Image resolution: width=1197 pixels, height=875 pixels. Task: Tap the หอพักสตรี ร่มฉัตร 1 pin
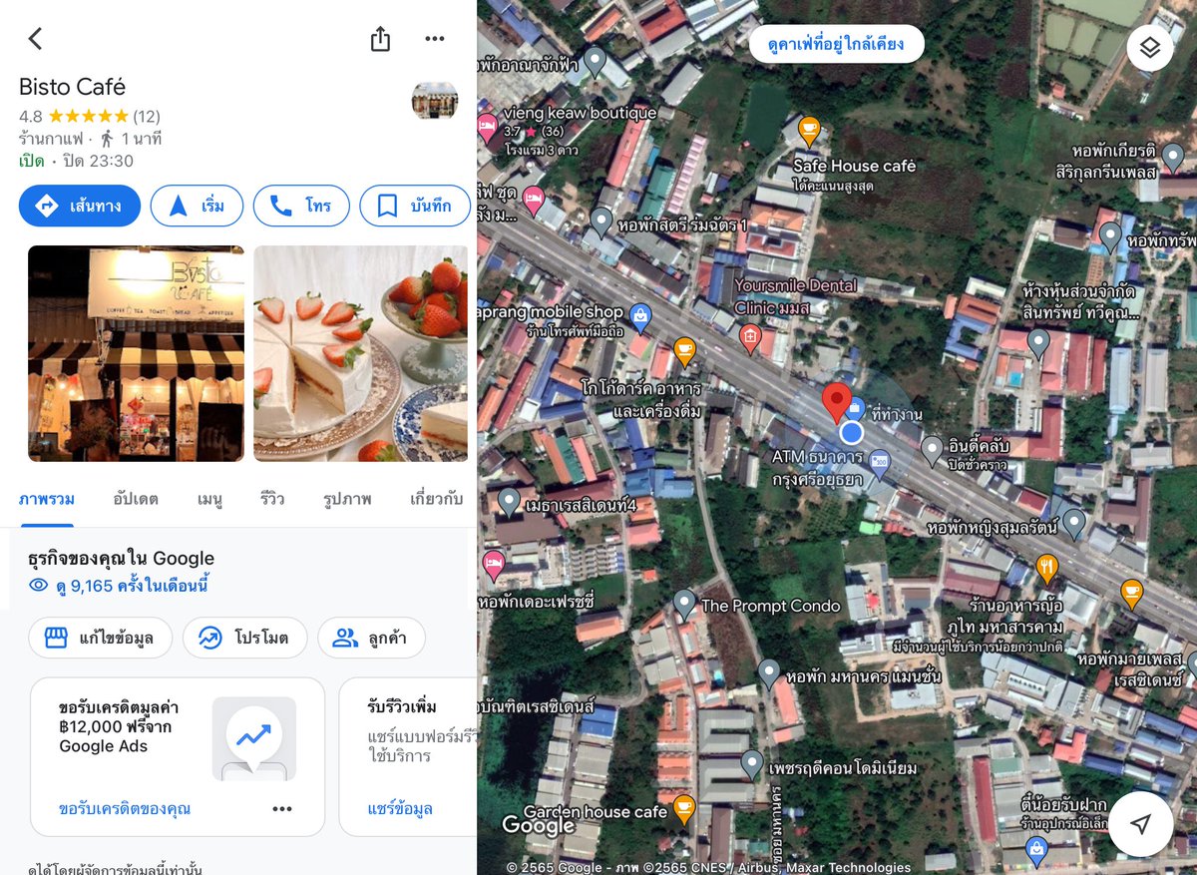click(x=600, y=221)
